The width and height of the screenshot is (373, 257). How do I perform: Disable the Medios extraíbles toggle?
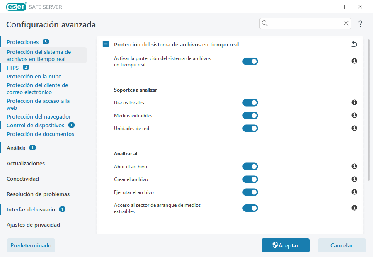click(250, 115)
